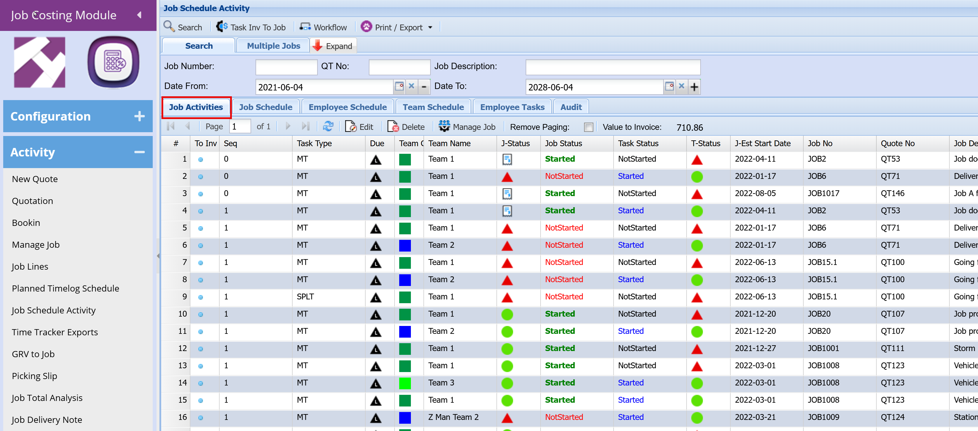Open Print / Export dropdown arrow
The image size is (978, 431).
point(430,28)
